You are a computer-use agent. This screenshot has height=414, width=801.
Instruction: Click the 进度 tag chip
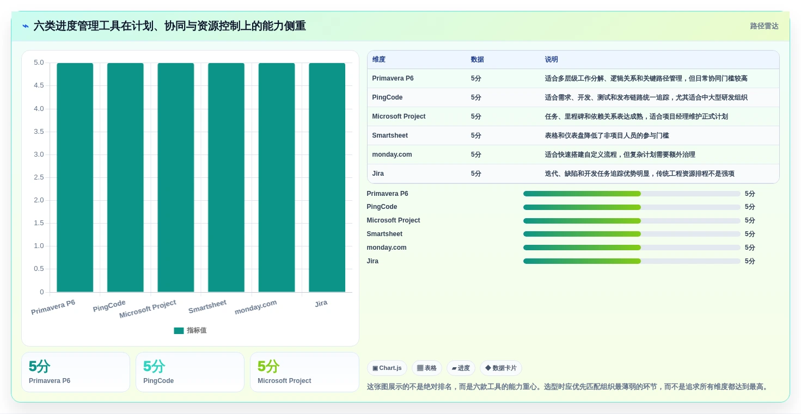click(x=461, y=368)
